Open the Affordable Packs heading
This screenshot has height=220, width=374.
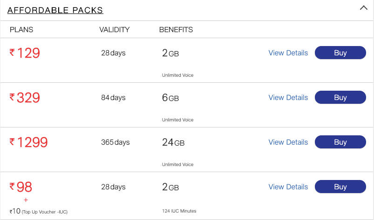click(55, 10)
